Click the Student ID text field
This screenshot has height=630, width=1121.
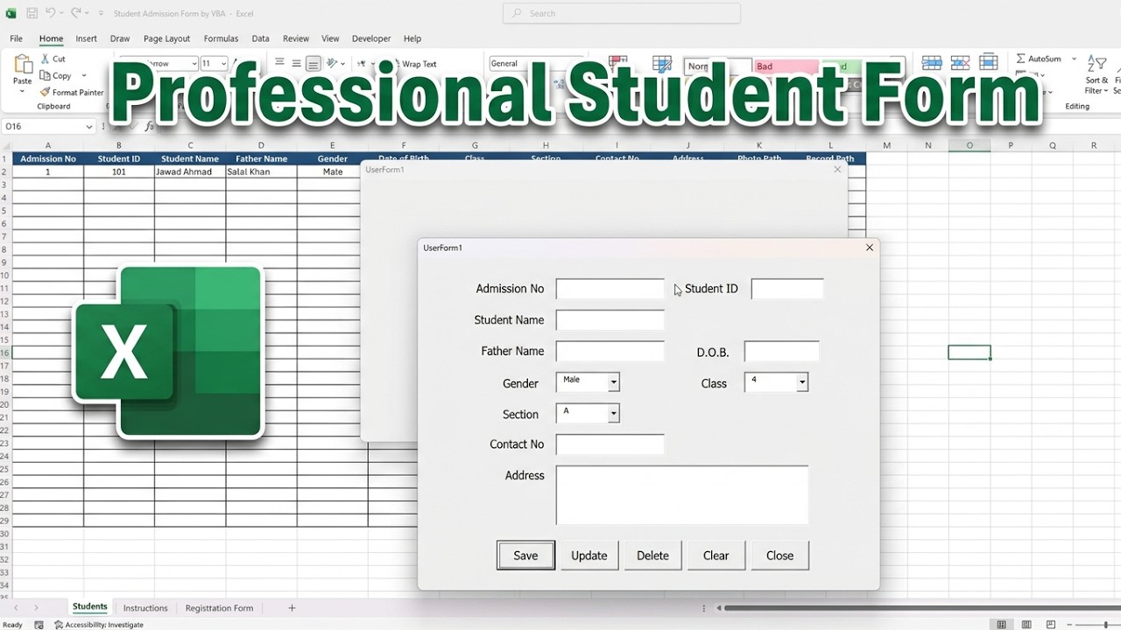tap(787, 289)
